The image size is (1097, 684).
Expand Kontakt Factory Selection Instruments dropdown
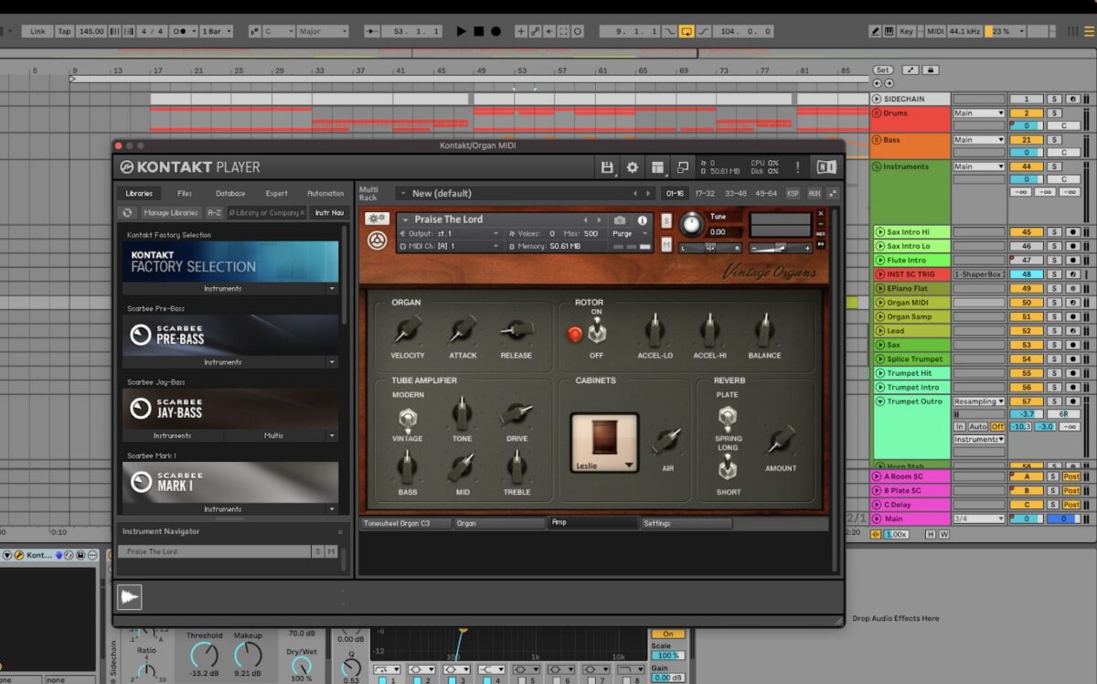point(332,289)
